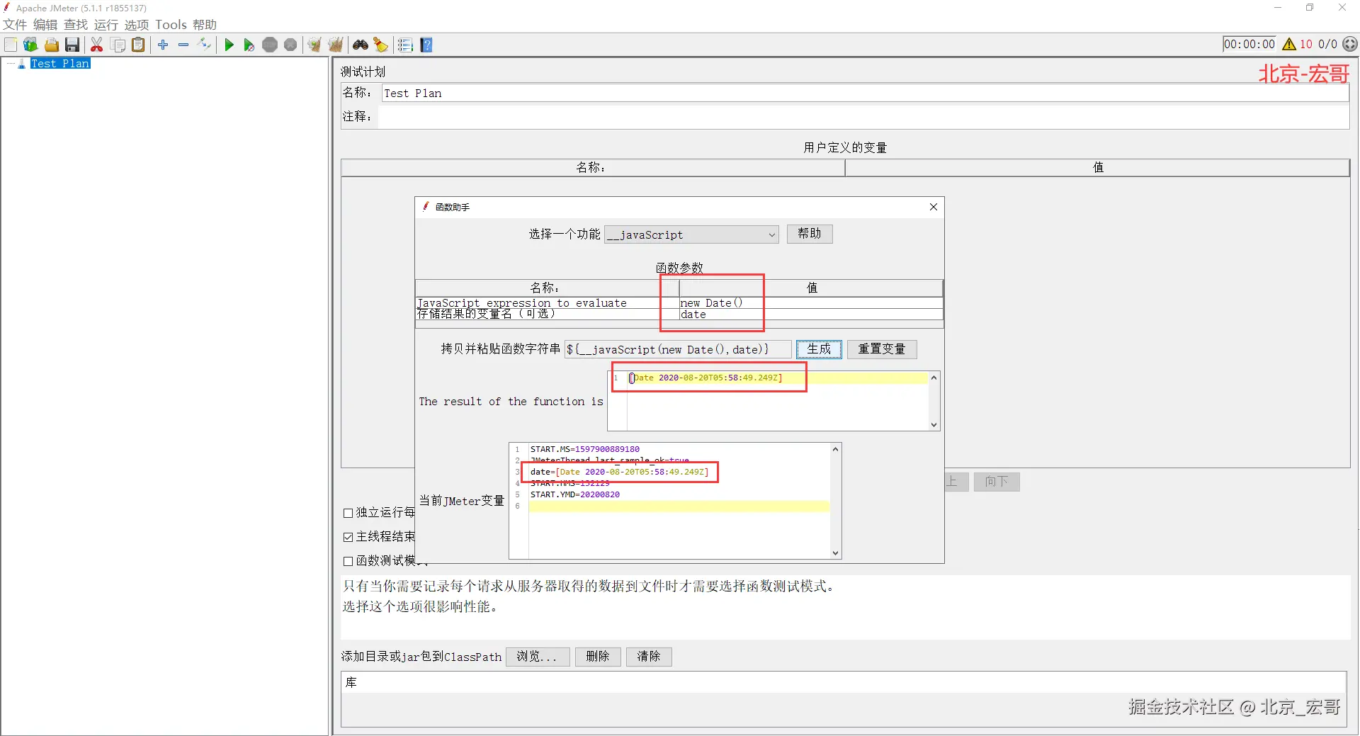Image resolution: width=1360 pixels, height=736 pixels.
Task: Open the Tools menu
Action: [171, 25]
